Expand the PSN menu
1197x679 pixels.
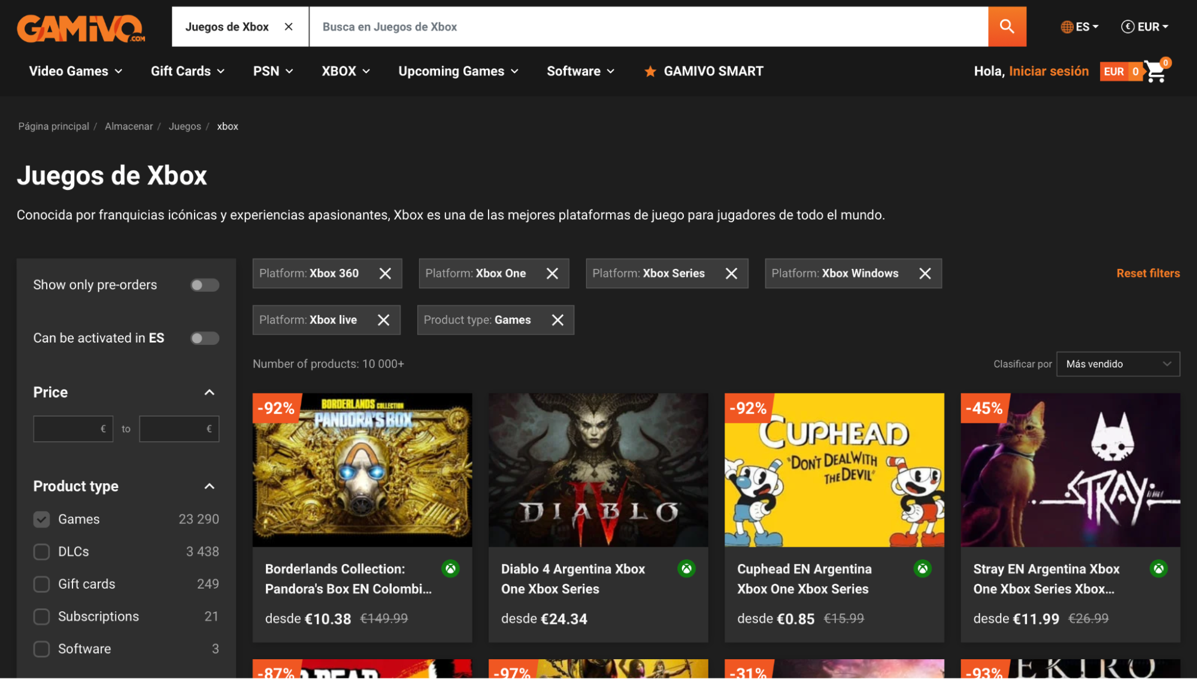(x=273, y=71)
